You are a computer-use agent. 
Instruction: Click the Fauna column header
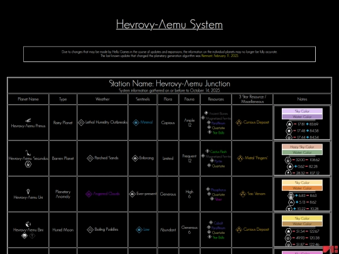pos(190,99)
